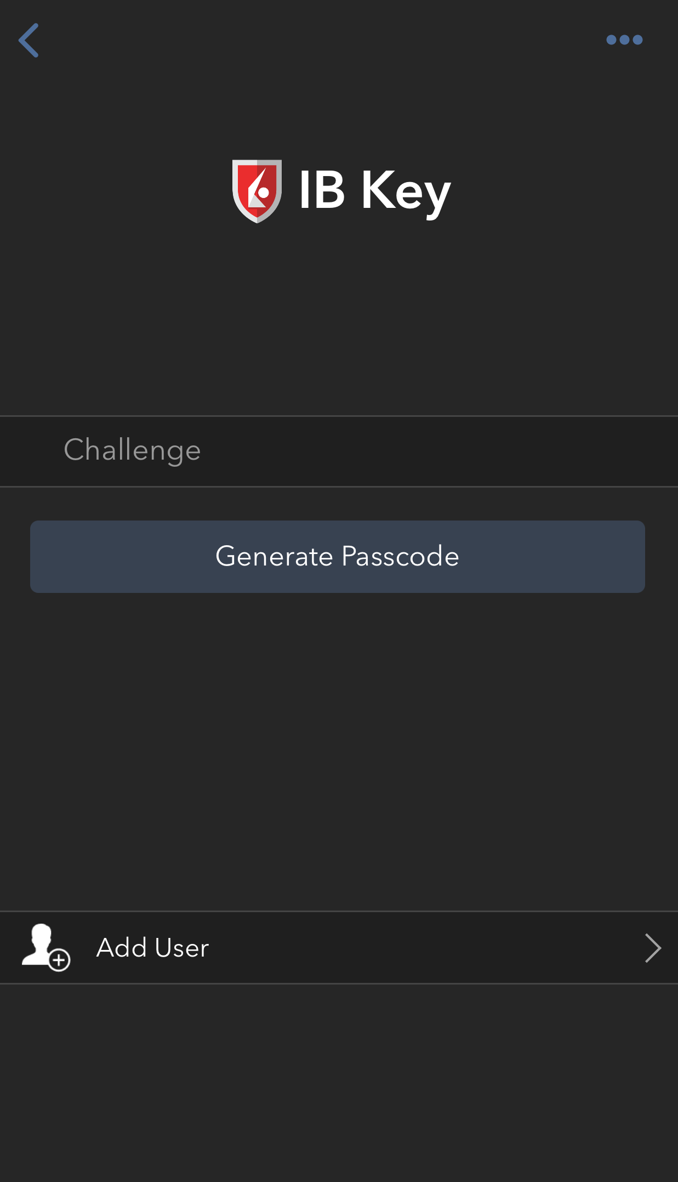Tap the leftmost dot of options icon
Screen dimensions: 678x1182
(611, 39)
